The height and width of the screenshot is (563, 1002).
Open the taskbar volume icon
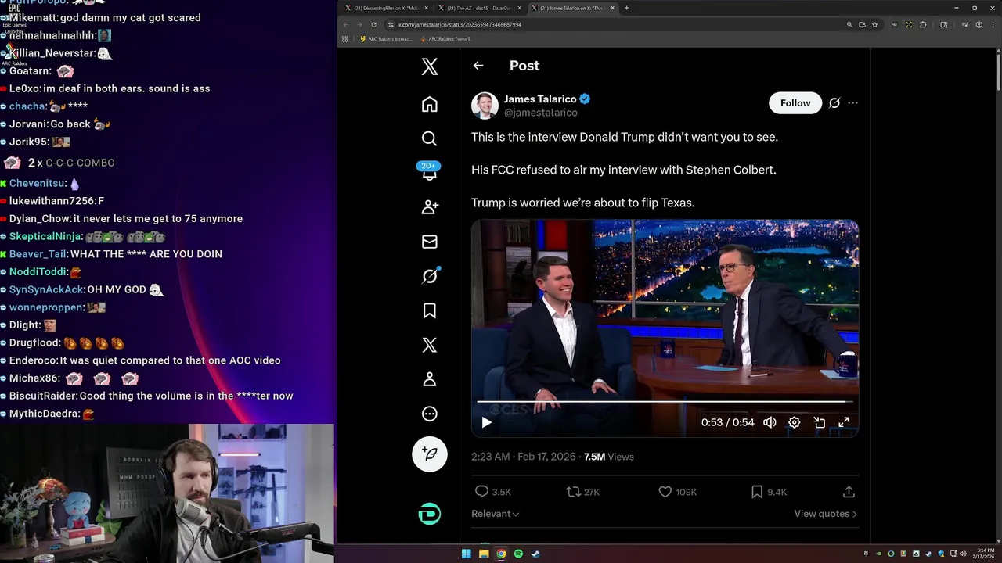click(961, 554)
